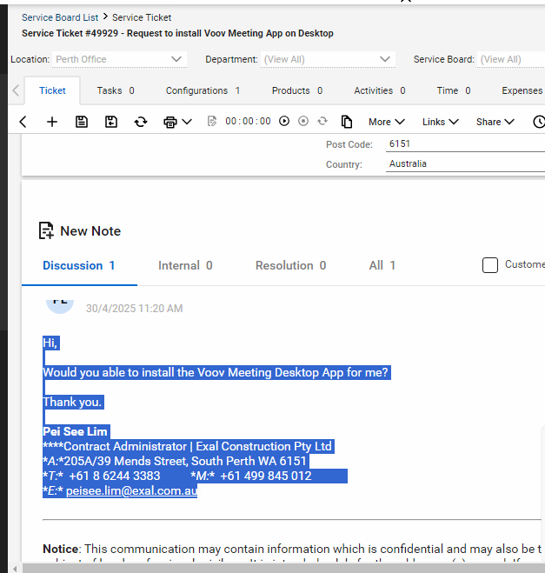Click the timer display 00:00:00

248,121
